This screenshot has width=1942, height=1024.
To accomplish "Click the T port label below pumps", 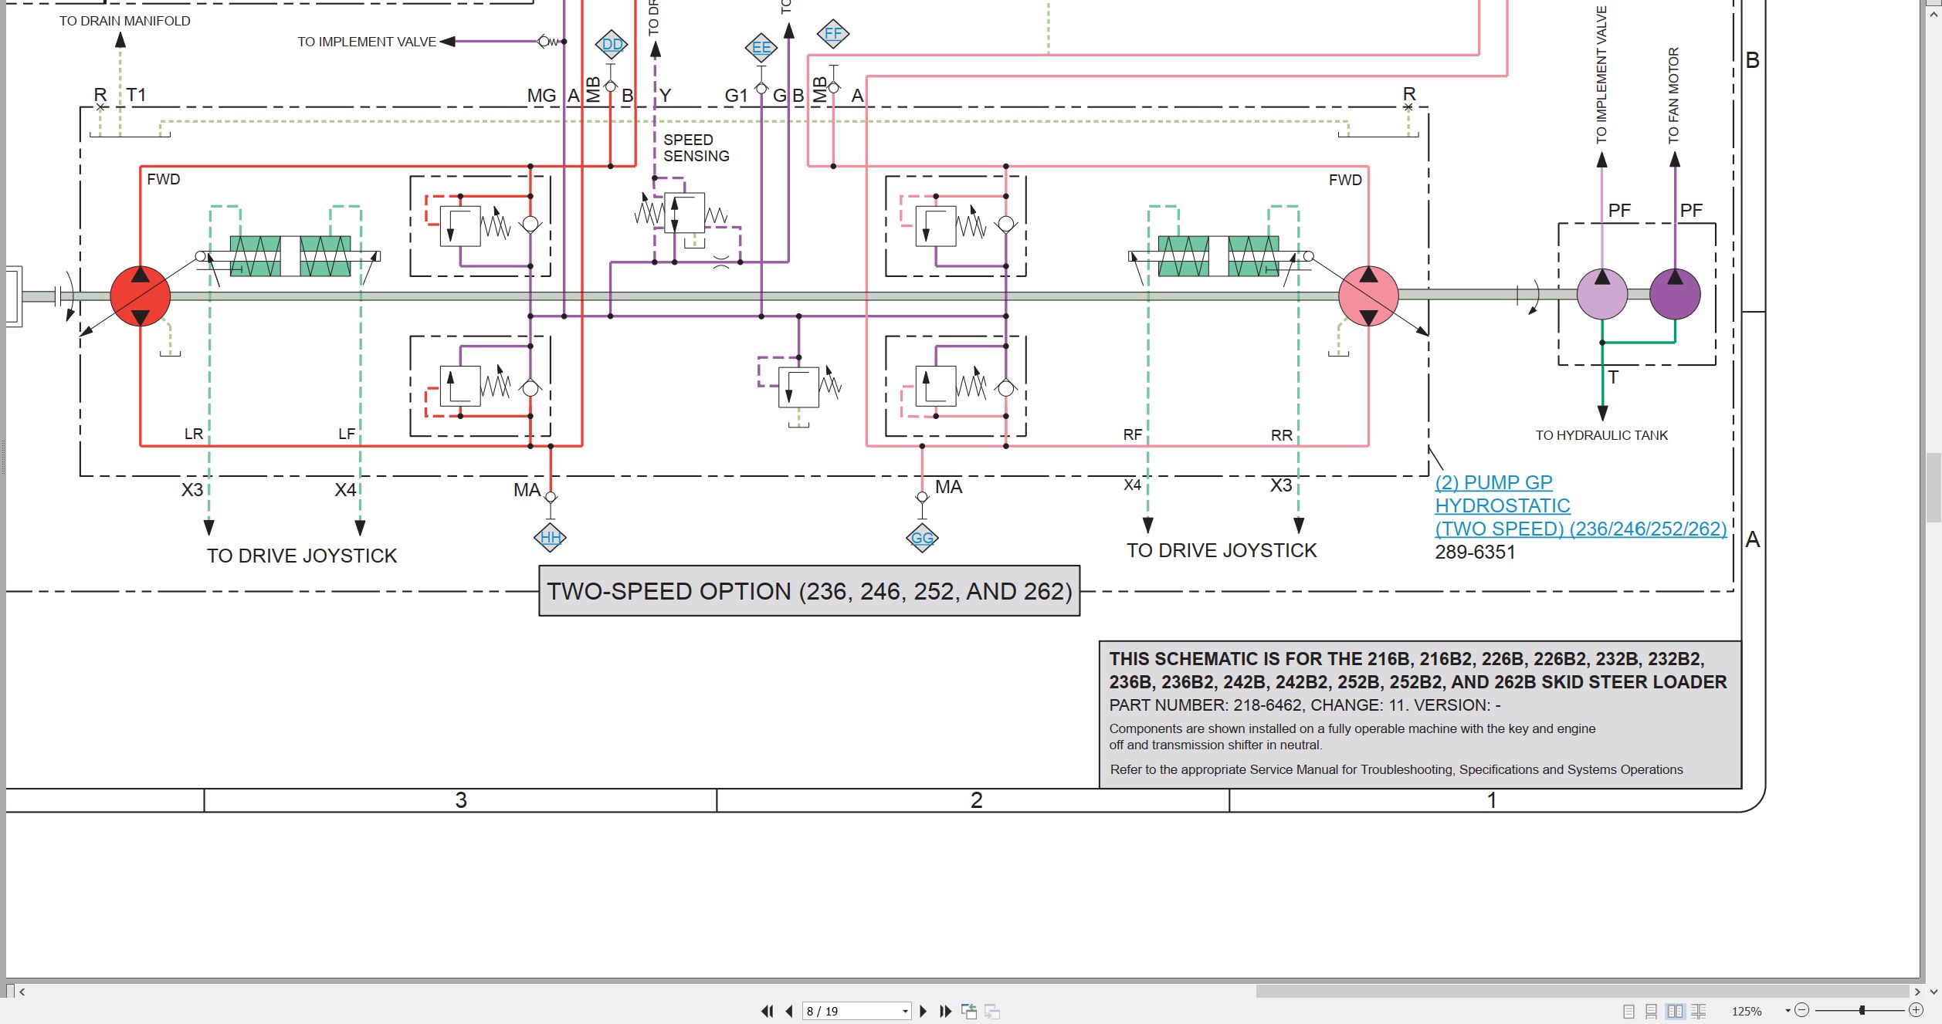I will click(x=1613, y=377).
